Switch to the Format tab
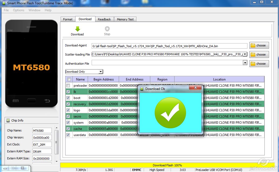The height and width of the screenshot is (172, 279). pyautogui.click(x=68, y=19)
